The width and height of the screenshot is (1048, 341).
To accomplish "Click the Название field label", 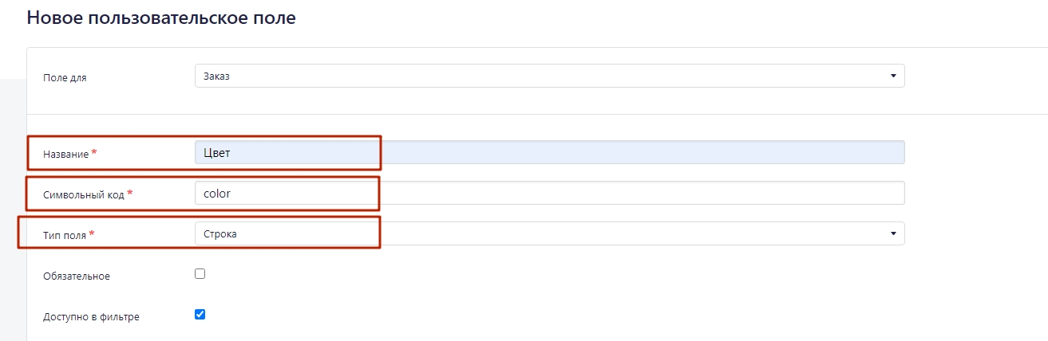I will click(x=65, y=154).
